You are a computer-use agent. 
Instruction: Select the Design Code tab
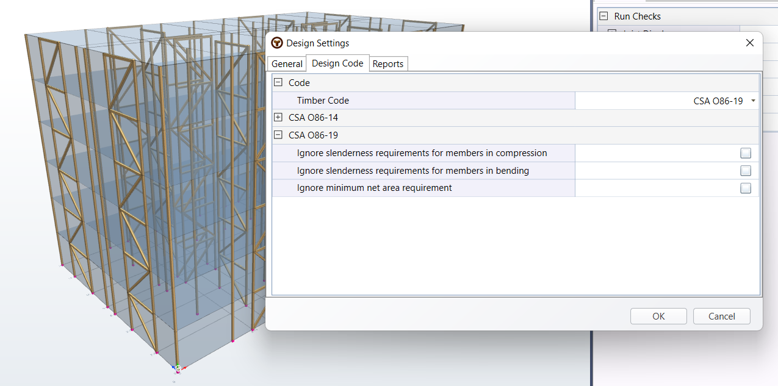(x=337, y=63)
